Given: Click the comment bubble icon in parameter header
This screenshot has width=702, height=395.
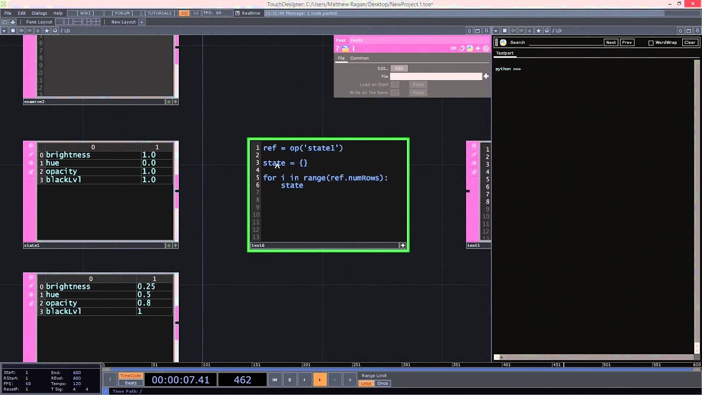Looking at the screenshot, I should [x=454, y=48].
